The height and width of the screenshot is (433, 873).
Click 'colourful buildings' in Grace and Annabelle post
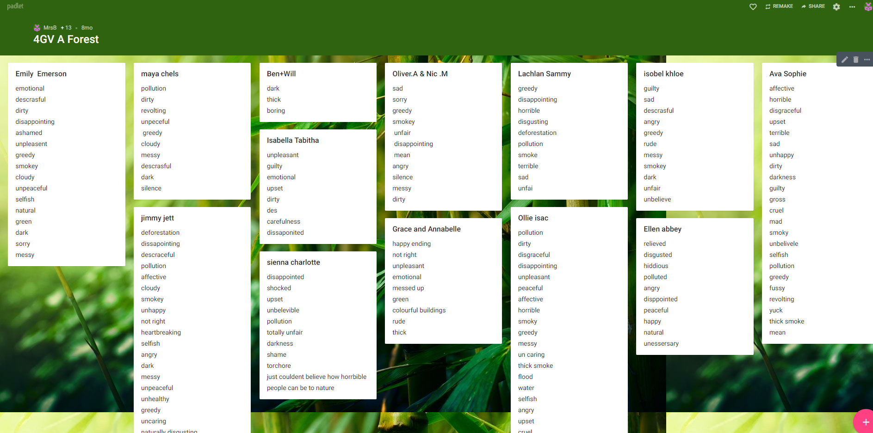419,311
